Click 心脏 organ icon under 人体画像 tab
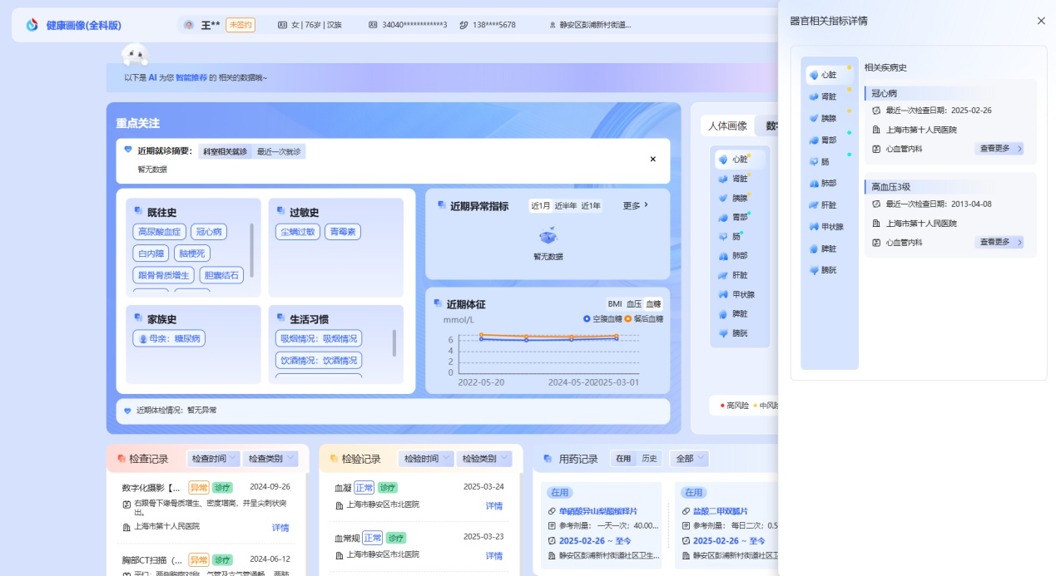Screen dimensions: 1056x576 [x=724, y=159]
